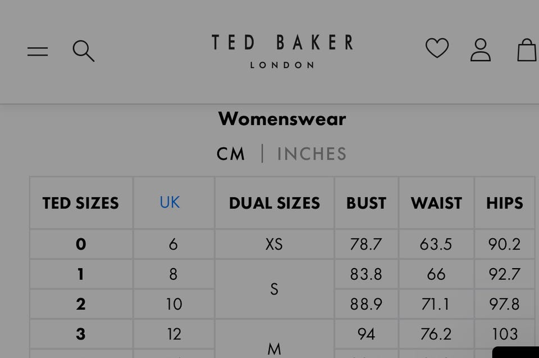
Task: Open the wishlist heart icon
Action: coord(437,48)
